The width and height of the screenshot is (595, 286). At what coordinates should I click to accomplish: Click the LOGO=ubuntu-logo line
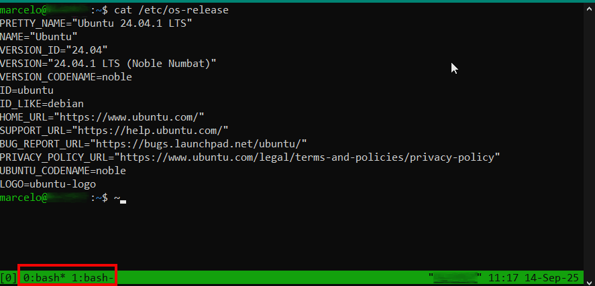click(x=48, y=184)
